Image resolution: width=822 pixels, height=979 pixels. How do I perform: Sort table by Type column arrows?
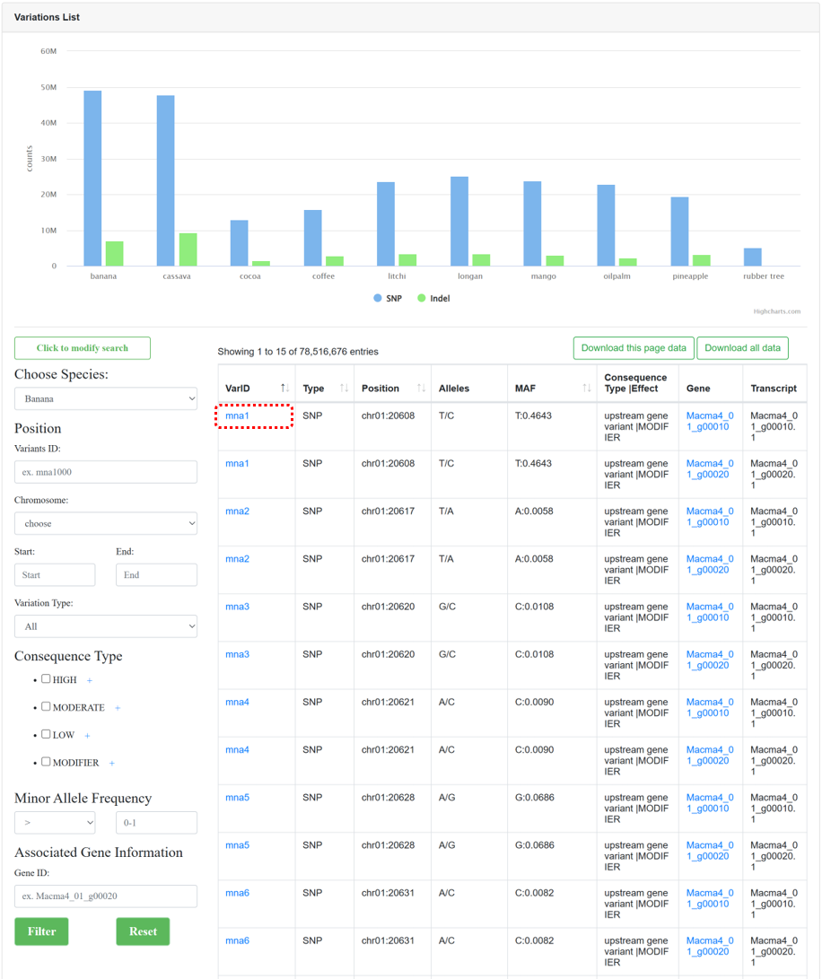tap(345, 388)
